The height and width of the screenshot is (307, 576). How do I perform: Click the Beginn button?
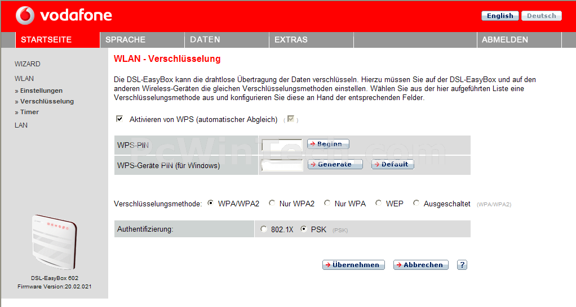coord(328,144)
